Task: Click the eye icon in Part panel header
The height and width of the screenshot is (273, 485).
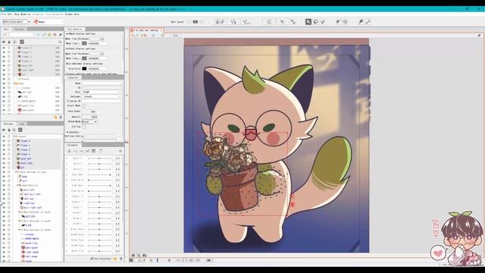Action: pos(4,42)
